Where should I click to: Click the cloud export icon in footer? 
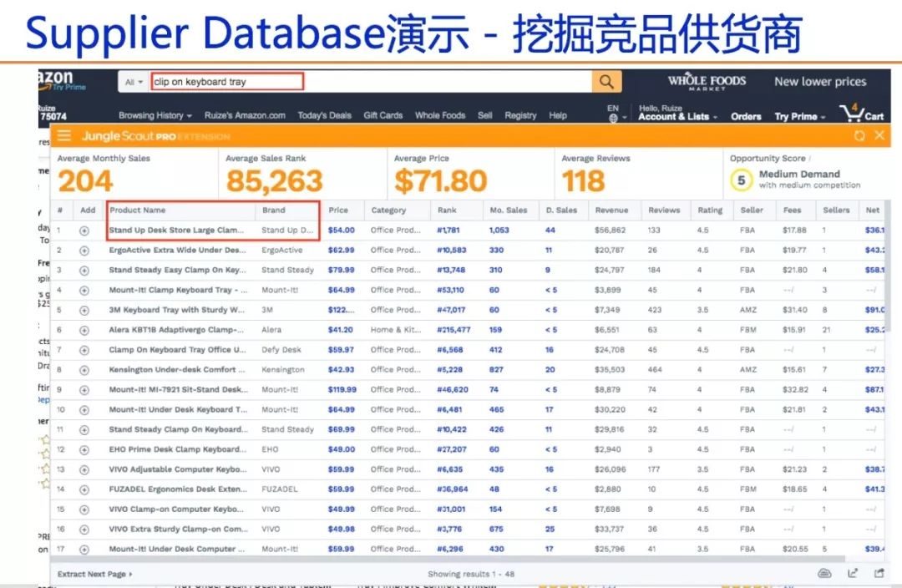(824, 573)
